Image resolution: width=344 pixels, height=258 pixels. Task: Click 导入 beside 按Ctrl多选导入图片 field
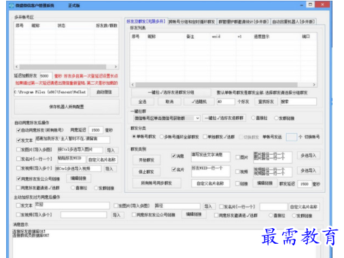point(111,150)
